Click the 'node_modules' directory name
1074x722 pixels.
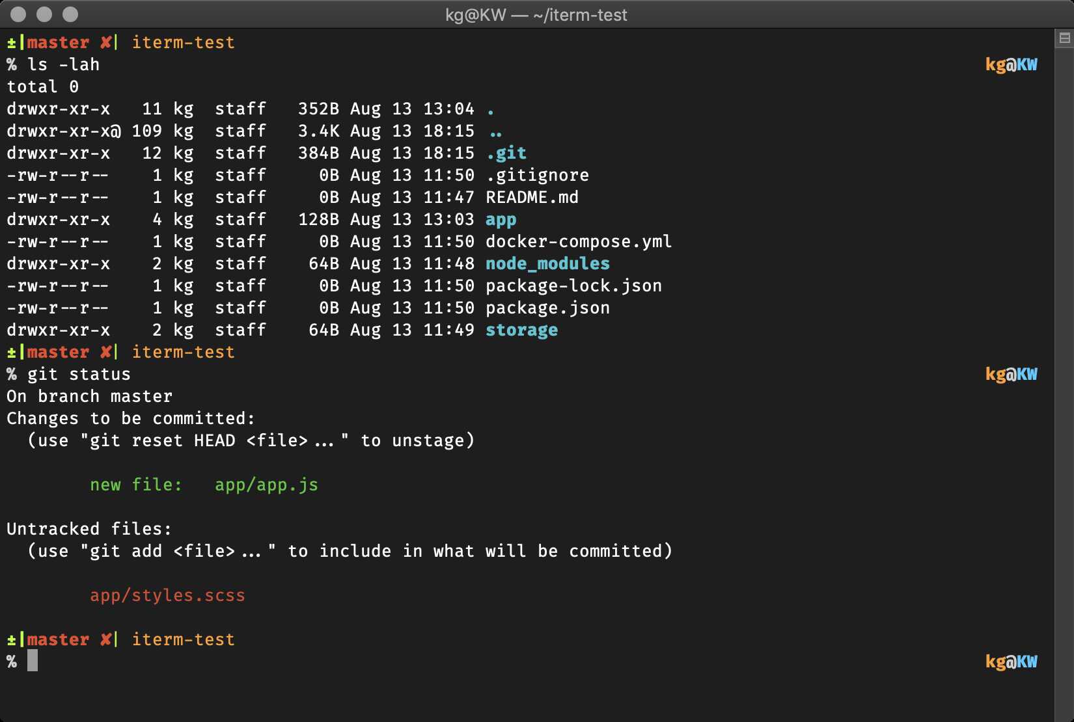point(548,264)
